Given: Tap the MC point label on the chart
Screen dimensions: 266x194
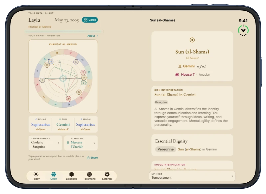Looking at the screenshot, I should [x=60, y=62].
